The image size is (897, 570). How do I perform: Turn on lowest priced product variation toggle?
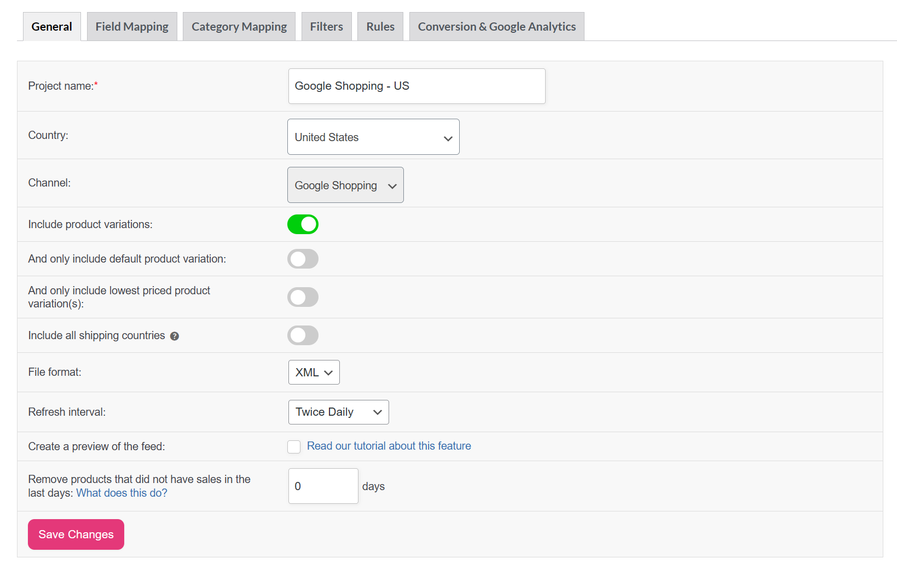pyautogui.click(x=303, y=297)
